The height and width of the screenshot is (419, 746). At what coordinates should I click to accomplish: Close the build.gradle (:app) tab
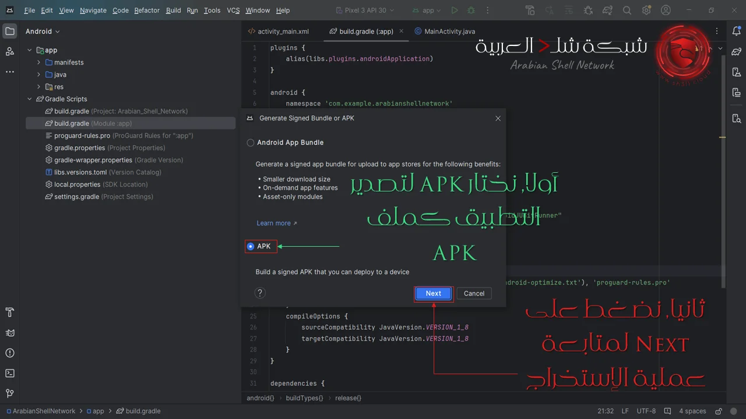pos(402,31)
